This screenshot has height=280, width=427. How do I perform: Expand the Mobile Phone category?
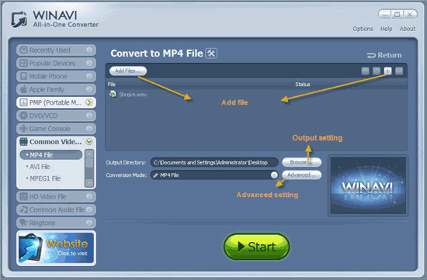click(x=56, y=76)
